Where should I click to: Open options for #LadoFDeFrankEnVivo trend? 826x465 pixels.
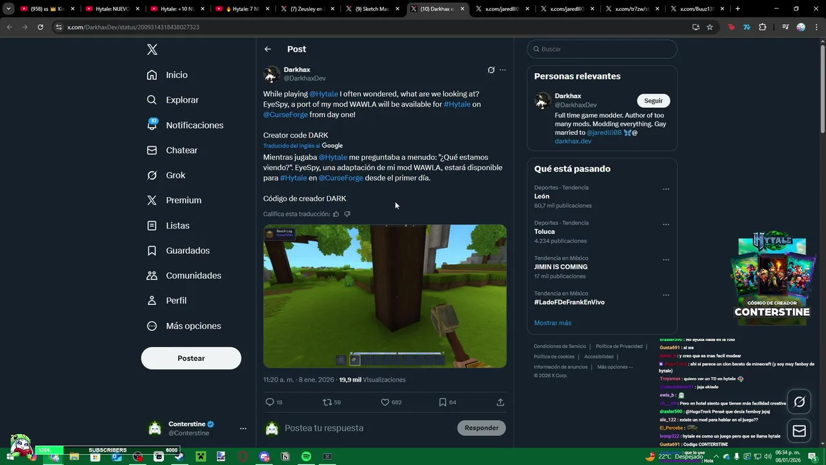666,295
